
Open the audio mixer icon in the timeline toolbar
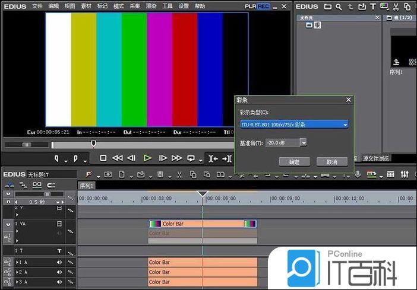[405, 174]
